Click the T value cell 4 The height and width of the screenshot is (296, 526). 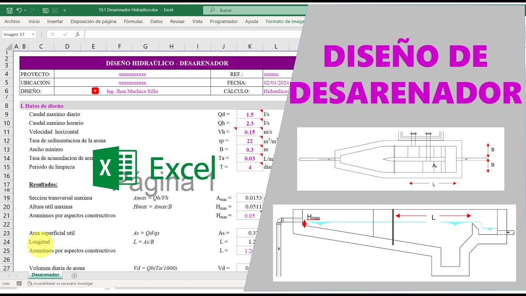(250, 167)
